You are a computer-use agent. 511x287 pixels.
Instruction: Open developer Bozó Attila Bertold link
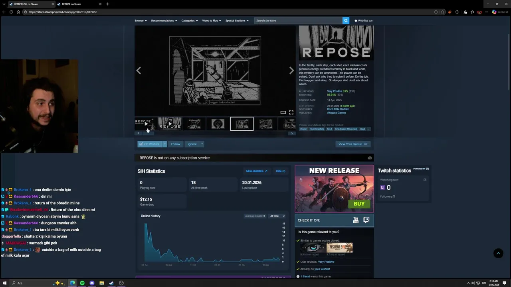click(338, 109)
